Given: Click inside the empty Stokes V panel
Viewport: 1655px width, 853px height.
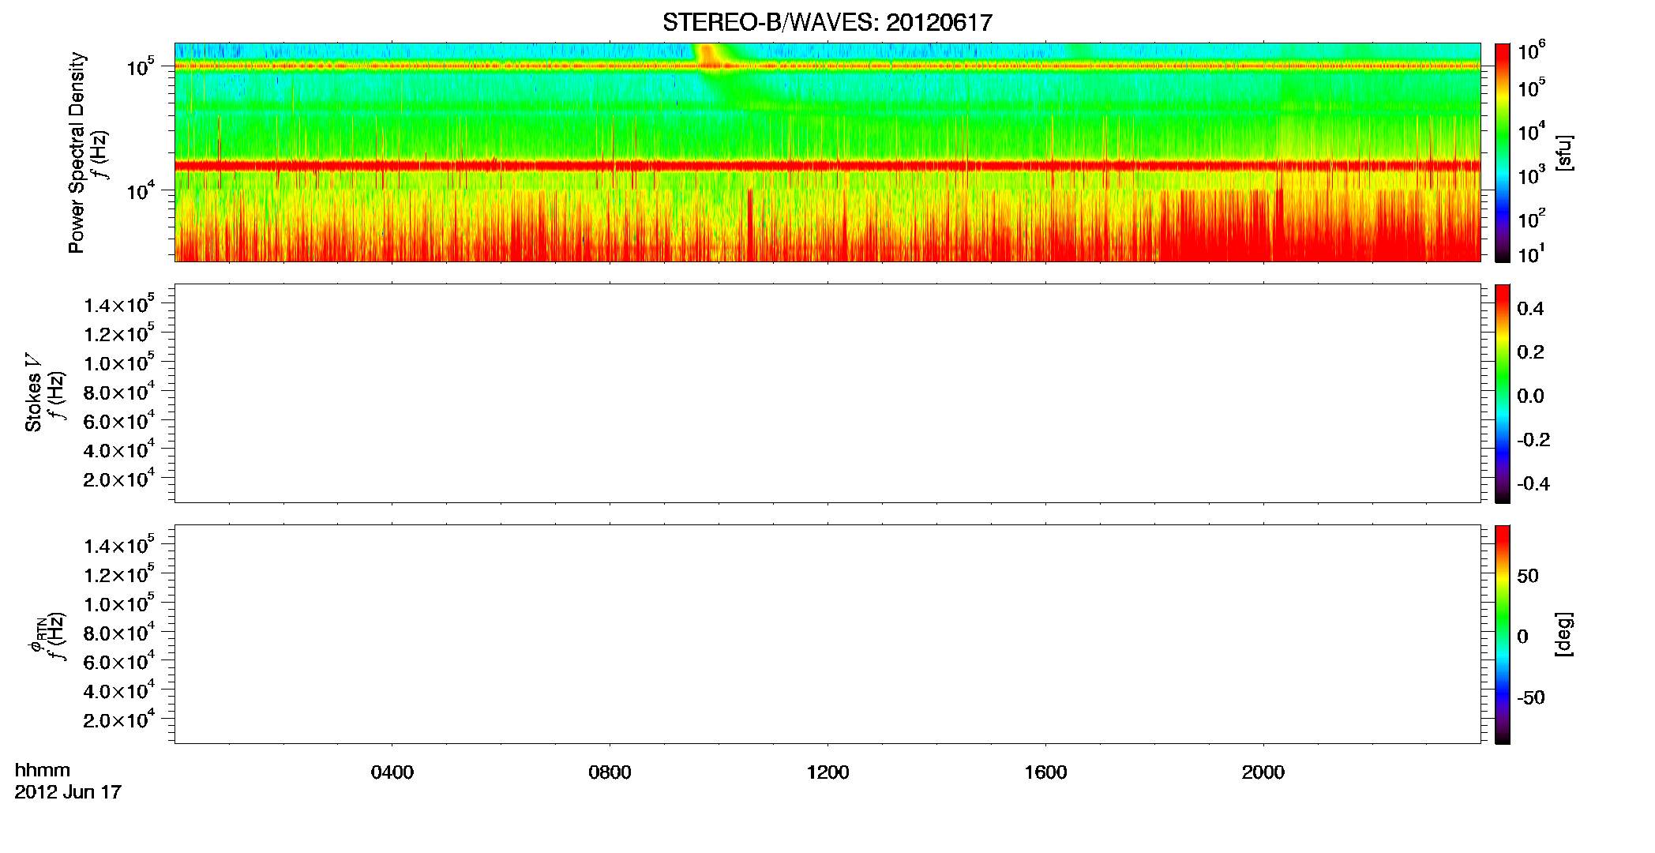Looking at the screenshot, I should click(x=827, y=393).
